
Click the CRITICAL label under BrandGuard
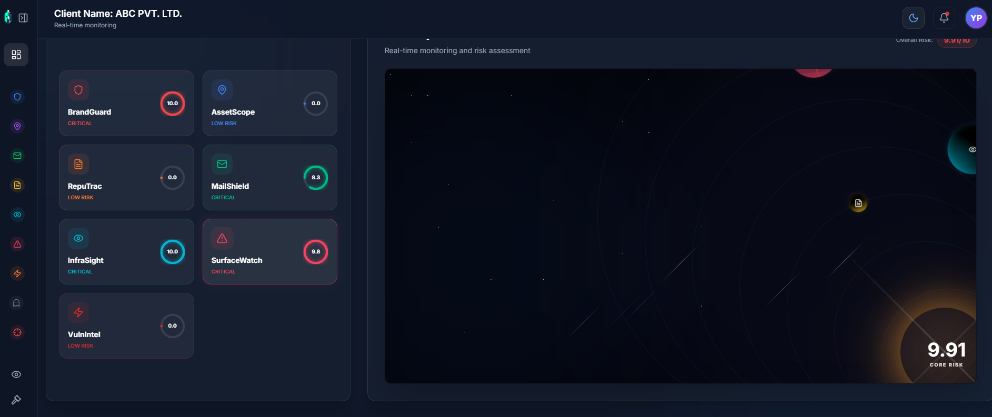(x=80, y=123)
